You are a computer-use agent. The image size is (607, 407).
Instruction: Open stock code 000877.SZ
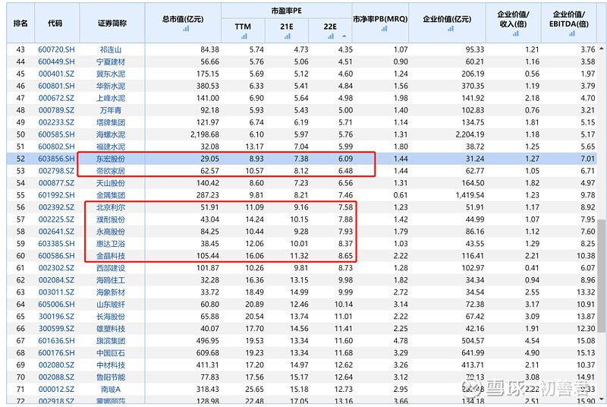[x=56, y=183]
